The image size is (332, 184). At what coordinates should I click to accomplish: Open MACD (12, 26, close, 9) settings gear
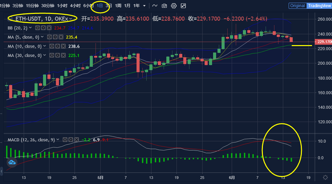(x=71, y=140)
